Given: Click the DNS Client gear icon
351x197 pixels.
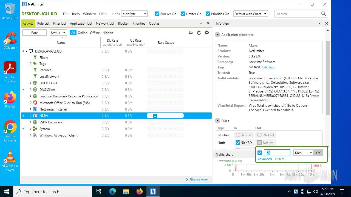Looking at the screenshot, I should click(35, 89).
